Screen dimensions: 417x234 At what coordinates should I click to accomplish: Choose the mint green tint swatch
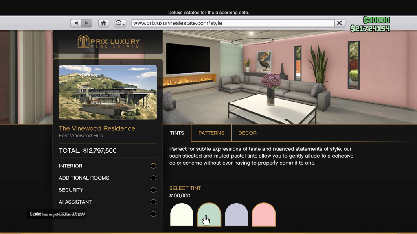point(209,214)
